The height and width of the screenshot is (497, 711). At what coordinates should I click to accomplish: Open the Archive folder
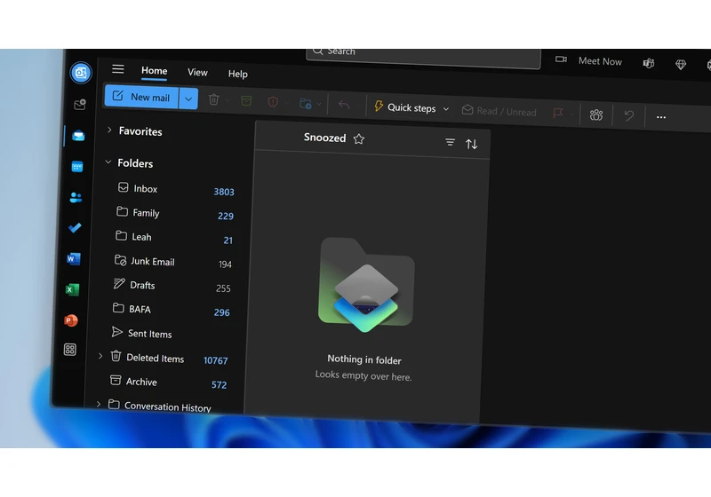[x=168, y=383]
